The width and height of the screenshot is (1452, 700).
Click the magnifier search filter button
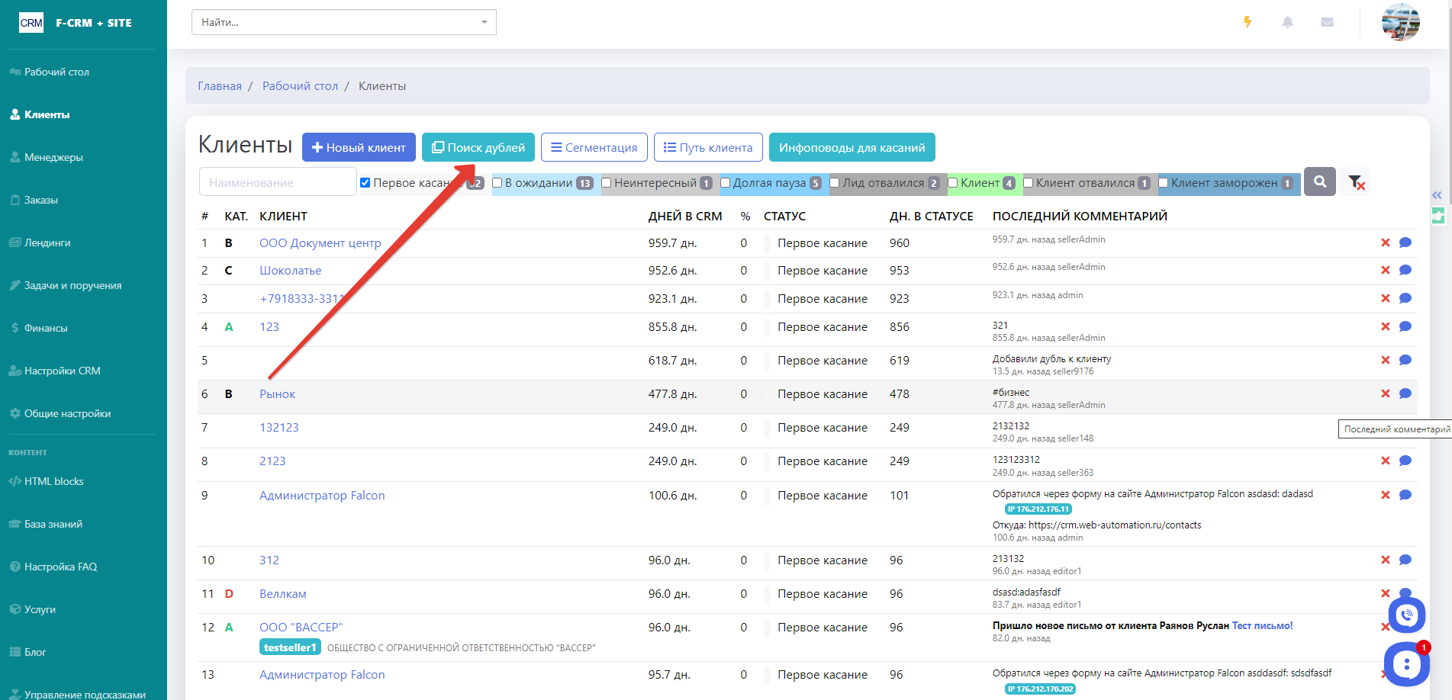coord(1319,181)
